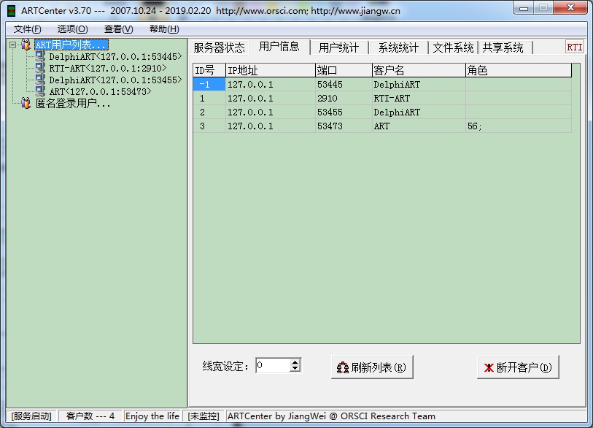Select ART用户列表... tree root
The height and width of the screenshot is (428, 593).
click(71, 45)
